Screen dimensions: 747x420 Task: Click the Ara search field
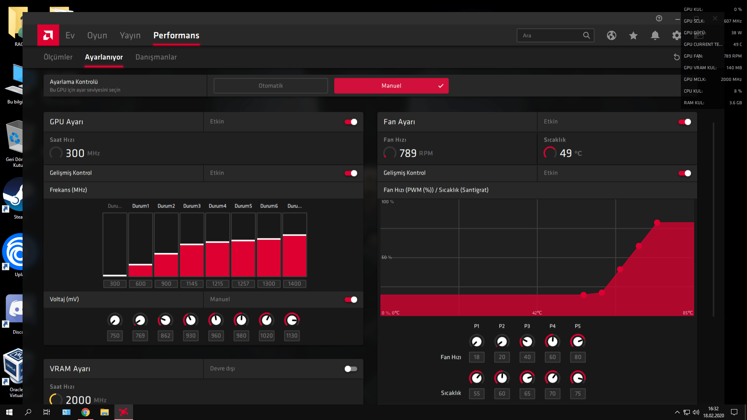click(x=549, y=35)
